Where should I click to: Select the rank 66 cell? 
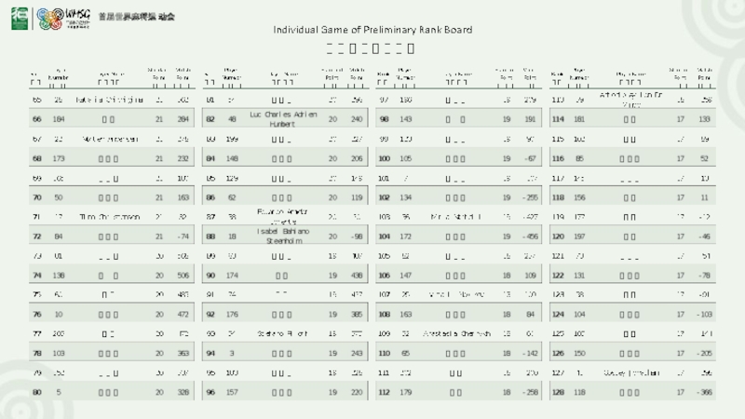point(36,119)
